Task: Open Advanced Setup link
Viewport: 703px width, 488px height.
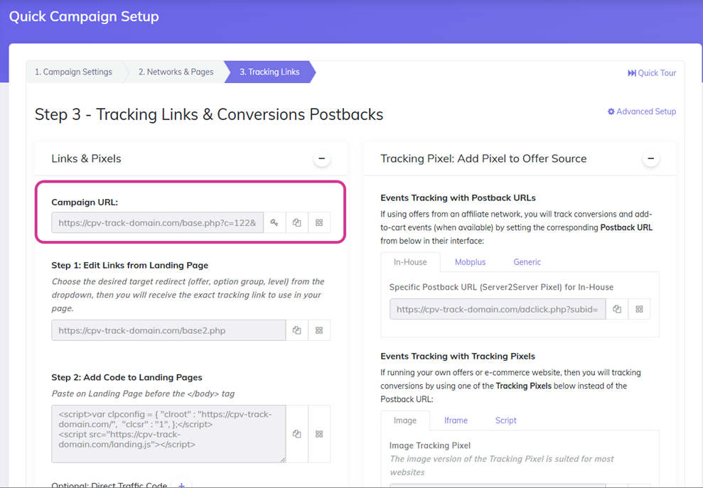Action: 641,112
